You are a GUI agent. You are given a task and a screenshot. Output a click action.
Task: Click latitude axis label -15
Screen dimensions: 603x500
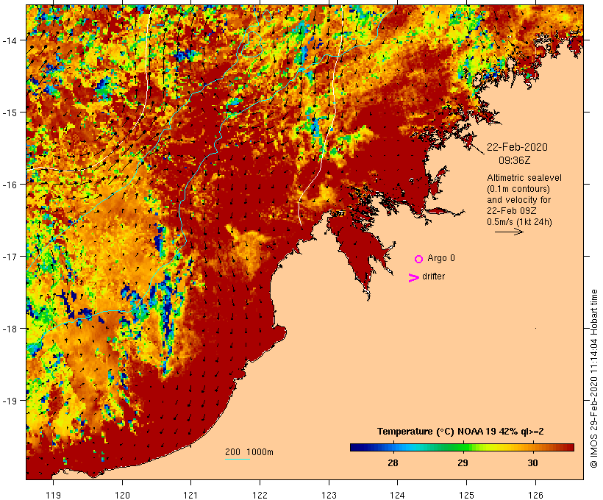(10, 113)
